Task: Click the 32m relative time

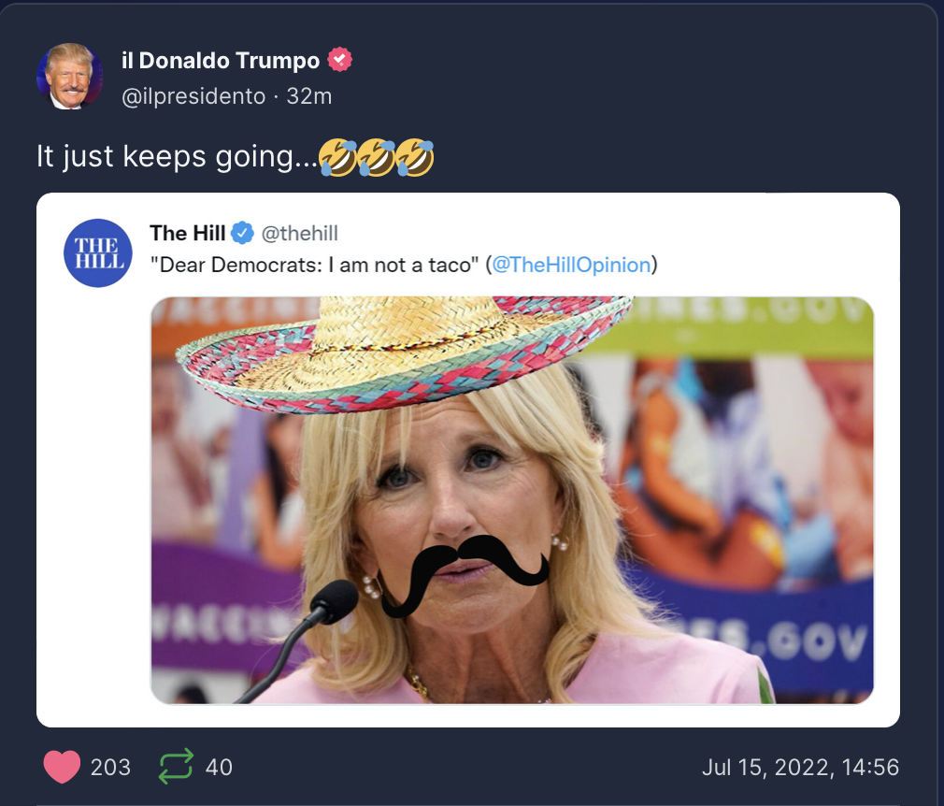Action: [308, 96]
